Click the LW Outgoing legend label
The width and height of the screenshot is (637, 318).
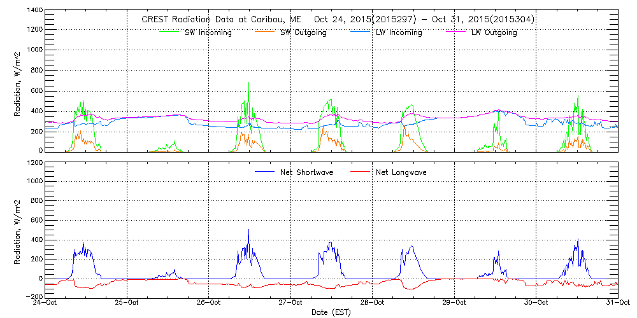494,32
